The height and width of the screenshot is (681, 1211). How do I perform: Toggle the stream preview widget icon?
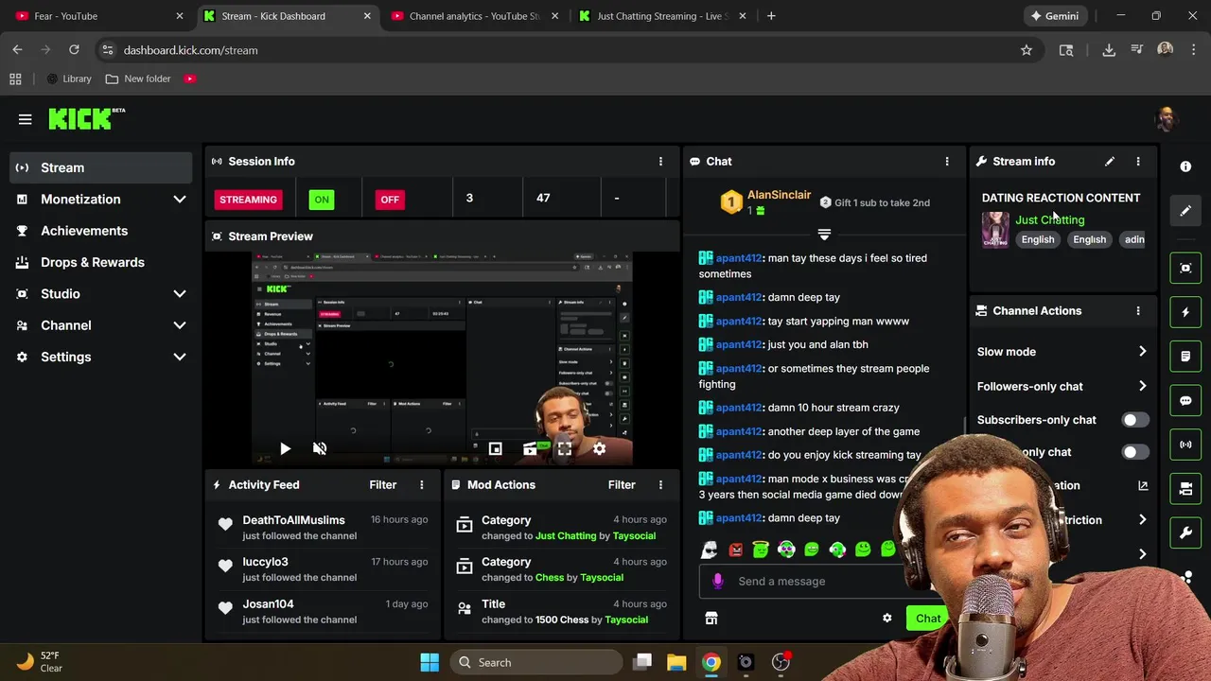click(1185, 268)
